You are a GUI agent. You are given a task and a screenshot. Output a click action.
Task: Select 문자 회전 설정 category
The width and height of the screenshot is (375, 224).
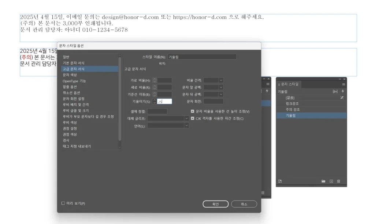coord(89,99)
